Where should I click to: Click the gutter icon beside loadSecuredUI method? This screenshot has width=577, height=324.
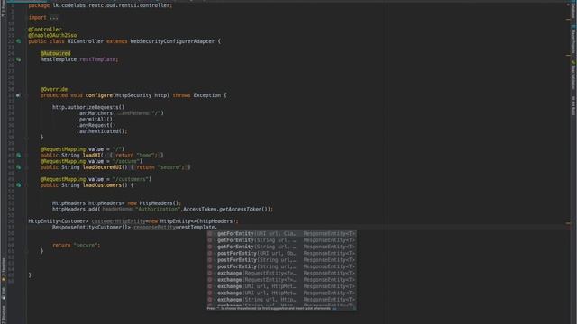(x=18, y=167)
